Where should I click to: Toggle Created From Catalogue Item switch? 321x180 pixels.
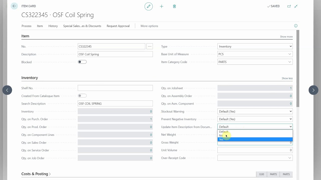82,96
